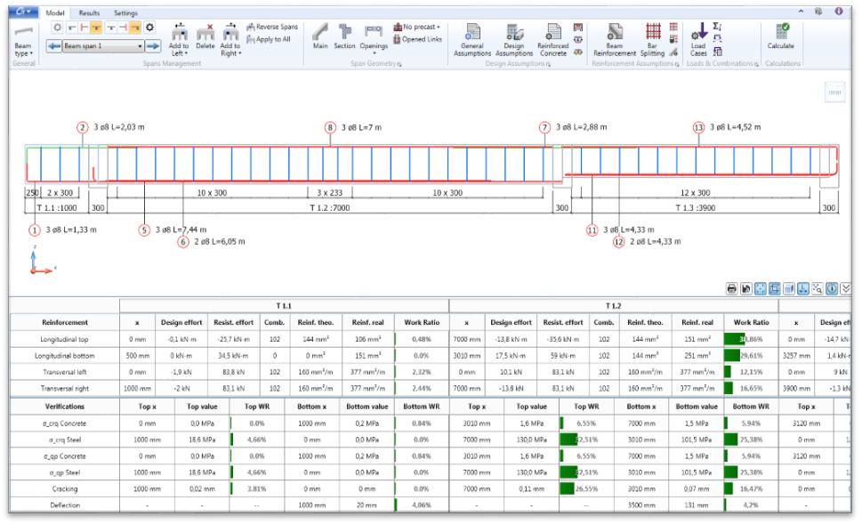Click the green Work Ratio bar showing 36,86%
862x524 pixels.
pos(735,339)
